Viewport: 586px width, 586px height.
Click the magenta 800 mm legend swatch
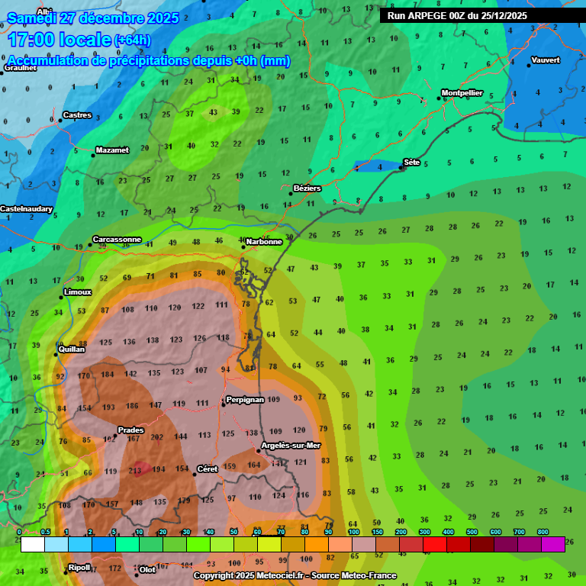(x=552, y=544)
